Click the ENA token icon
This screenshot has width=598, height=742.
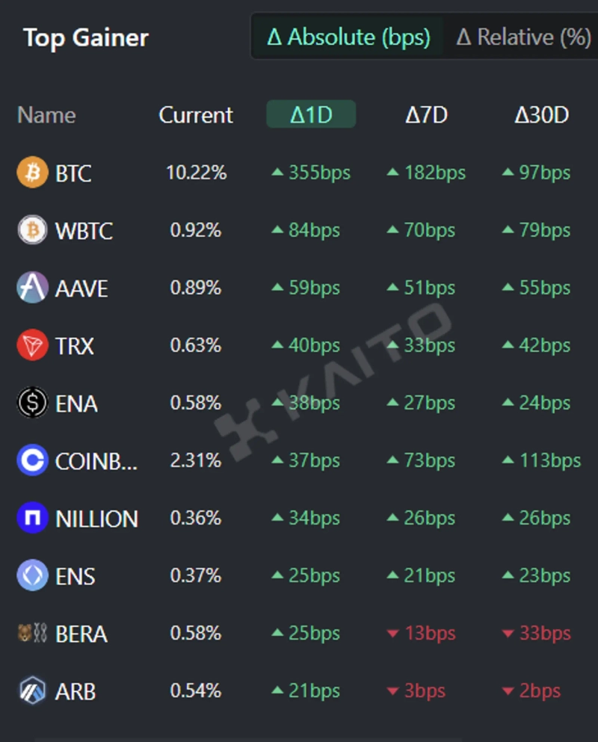point(32,404)
